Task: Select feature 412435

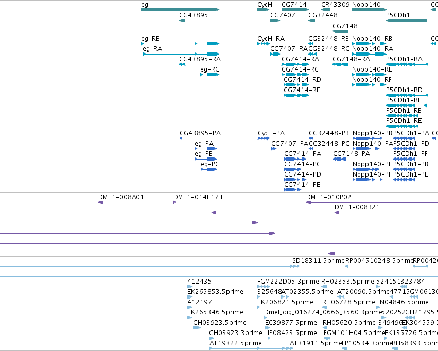Action: point(190,287)
